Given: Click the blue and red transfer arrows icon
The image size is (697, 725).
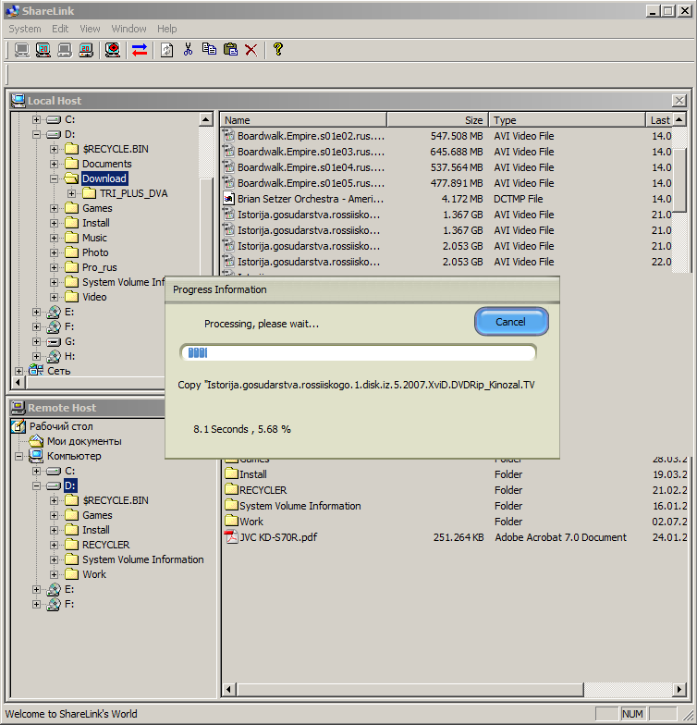Looking at the screenshot, I should (x=139, y=50).
